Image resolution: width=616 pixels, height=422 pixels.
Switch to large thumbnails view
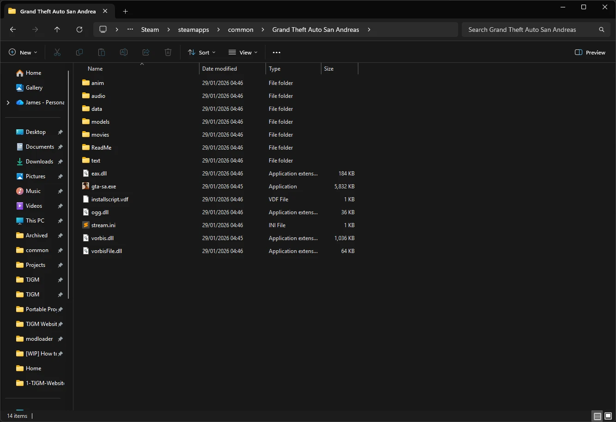(607, 416)
